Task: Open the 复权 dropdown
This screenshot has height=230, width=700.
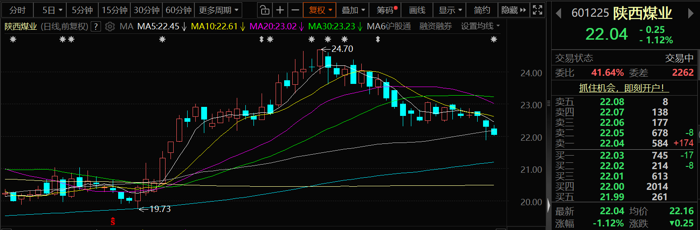Action: click(x=320, y=10)
